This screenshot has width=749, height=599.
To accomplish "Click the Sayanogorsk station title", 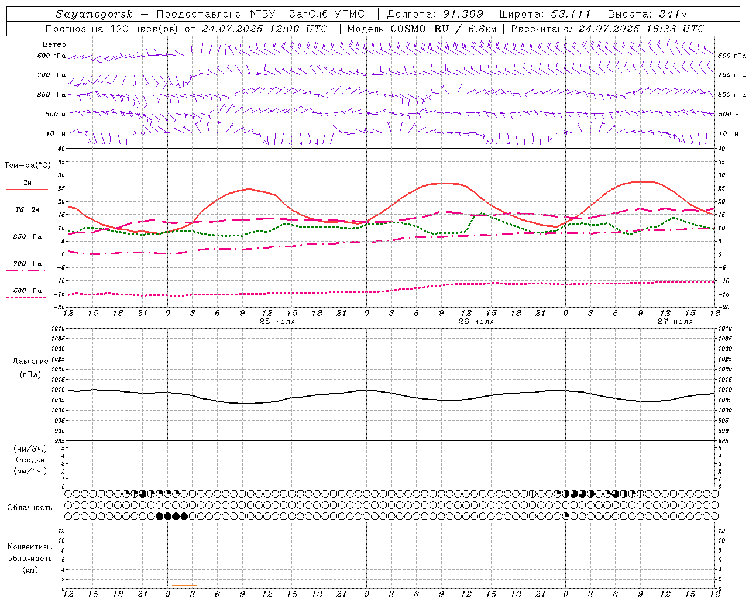I will point(94,14).
